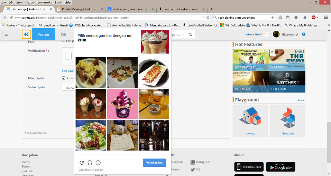This screenshot has width=331, height=176.
Task: Open search category dropdown arrow
Action: tap(183, 35)
